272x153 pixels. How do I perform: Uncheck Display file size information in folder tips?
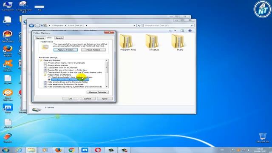(x=45, y=70)
